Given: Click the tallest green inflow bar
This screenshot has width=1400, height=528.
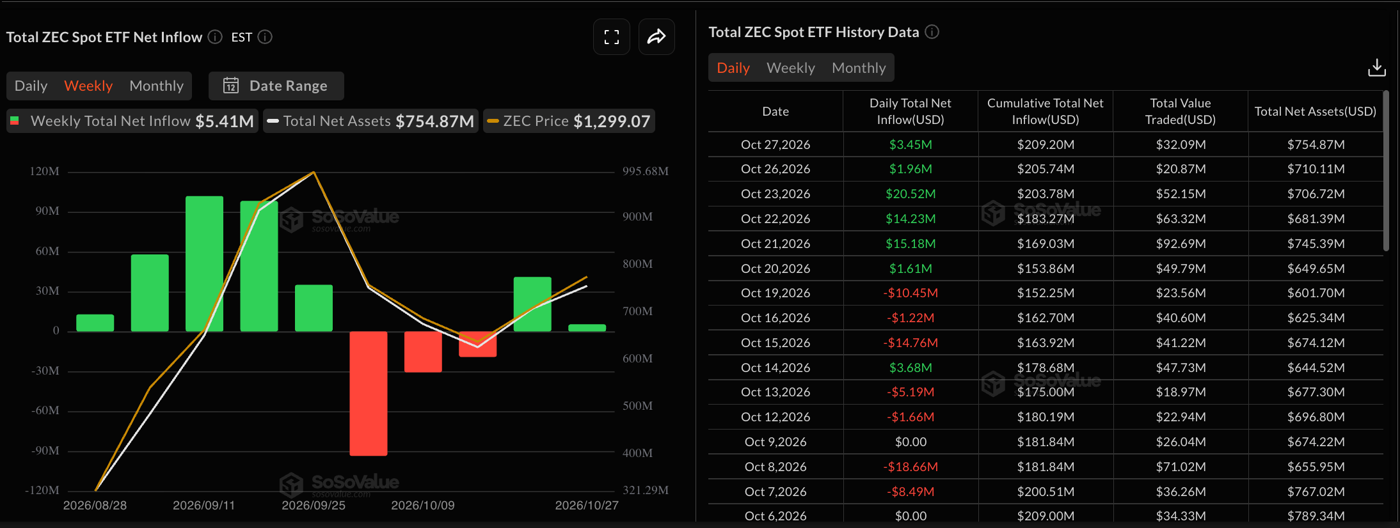Looking at the screenshot, I should (x=204, y=263).
